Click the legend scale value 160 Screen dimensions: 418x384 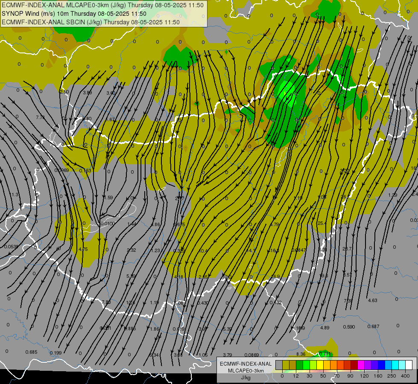pyautogui.click(x=378, y=376)
